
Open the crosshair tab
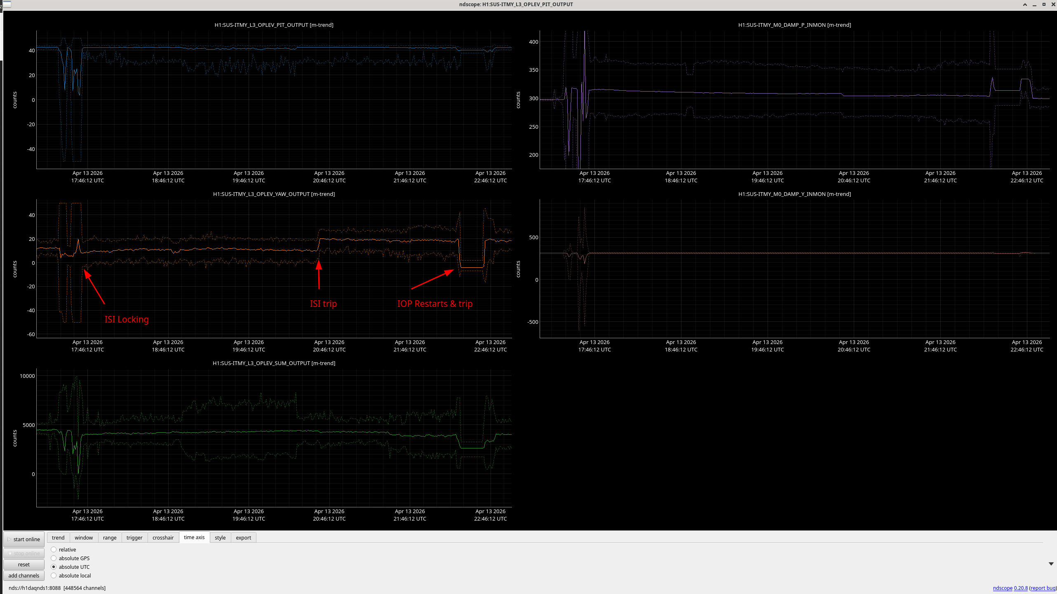click(163, 537)
